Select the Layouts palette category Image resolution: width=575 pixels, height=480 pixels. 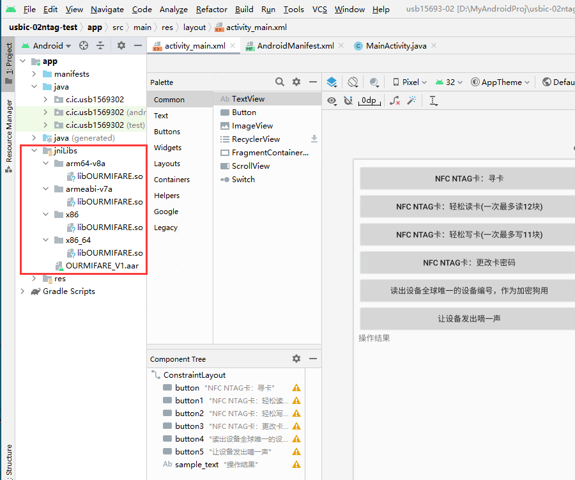pos(167,164)
